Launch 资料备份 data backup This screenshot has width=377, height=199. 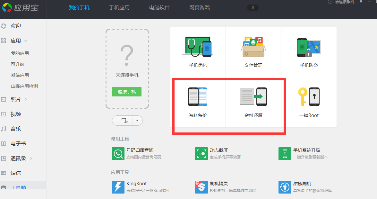coord(198,102)
